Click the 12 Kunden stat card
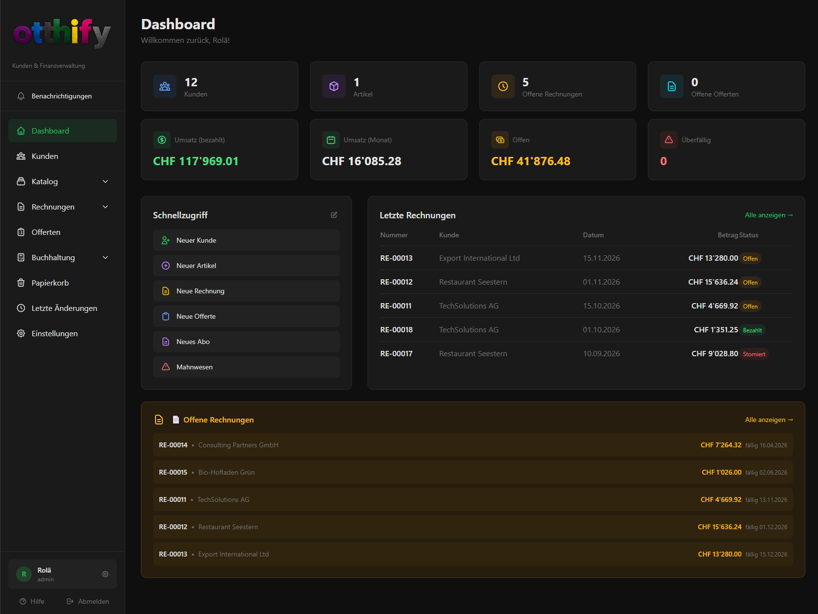This screenshot has width=818, height=614. click(219, 86)
